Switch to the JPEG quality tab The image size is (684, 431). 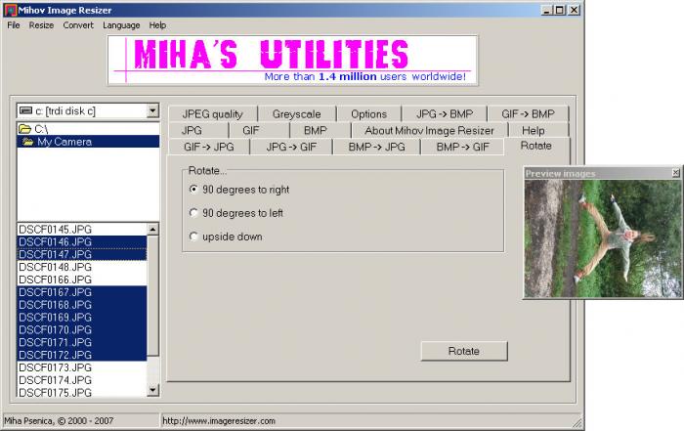tap(212, 113)
